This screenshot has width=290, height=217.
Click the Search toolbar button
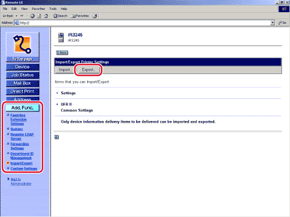[x=60, y=16]
